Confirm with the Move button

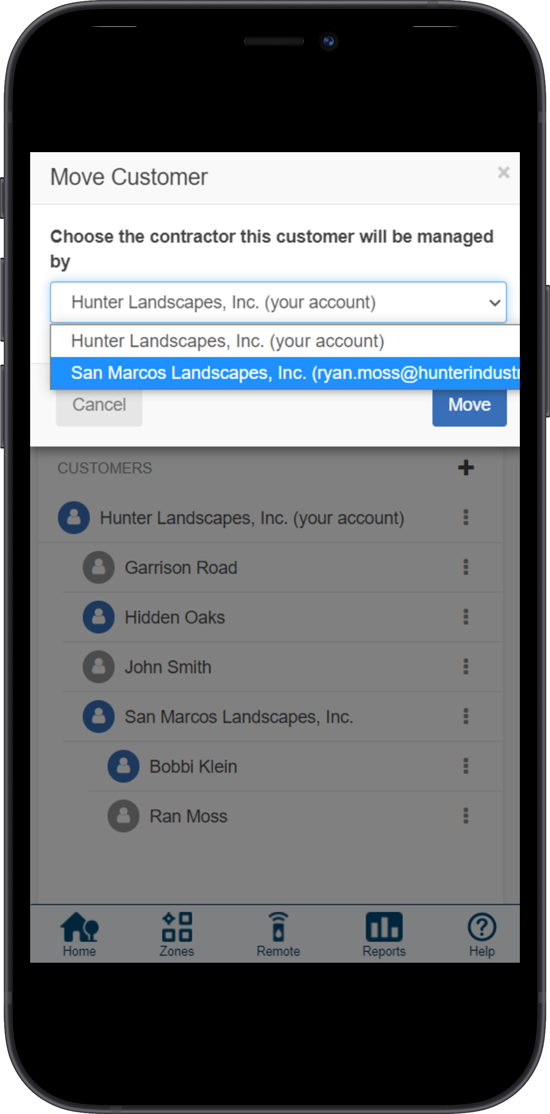coord(469,405)
